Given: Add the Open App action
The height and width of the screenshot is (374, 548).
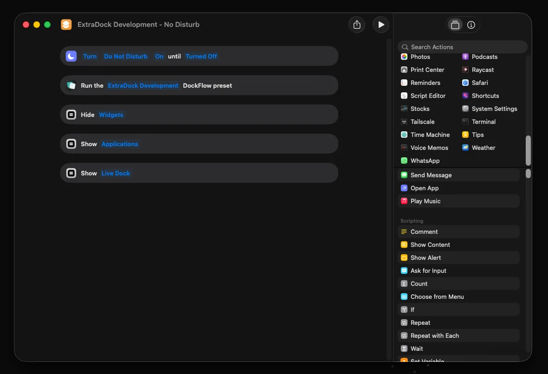Looking at the screenshot, I should point(458,188).
